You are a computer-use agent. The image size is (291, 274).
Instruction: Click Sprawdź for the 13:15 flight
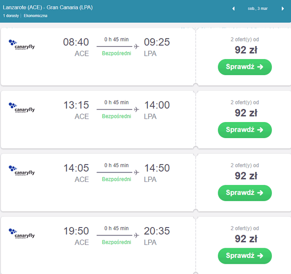(244, 130)
